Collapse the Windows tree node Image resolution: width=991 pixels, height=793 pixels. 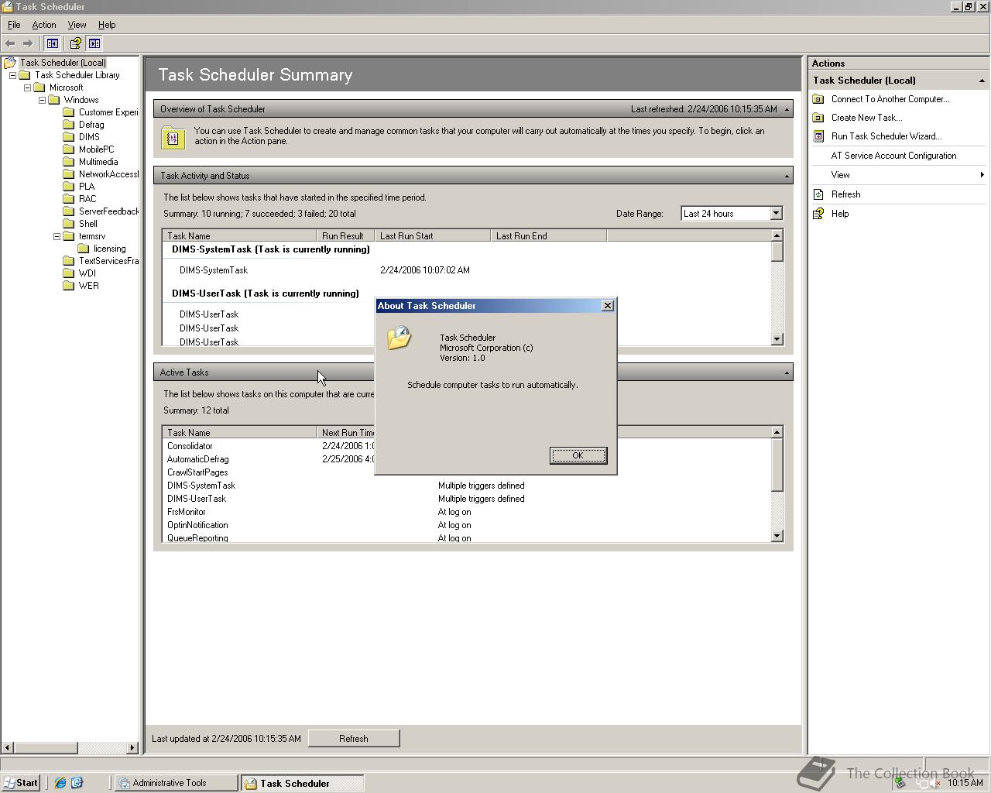coord(43,100)
